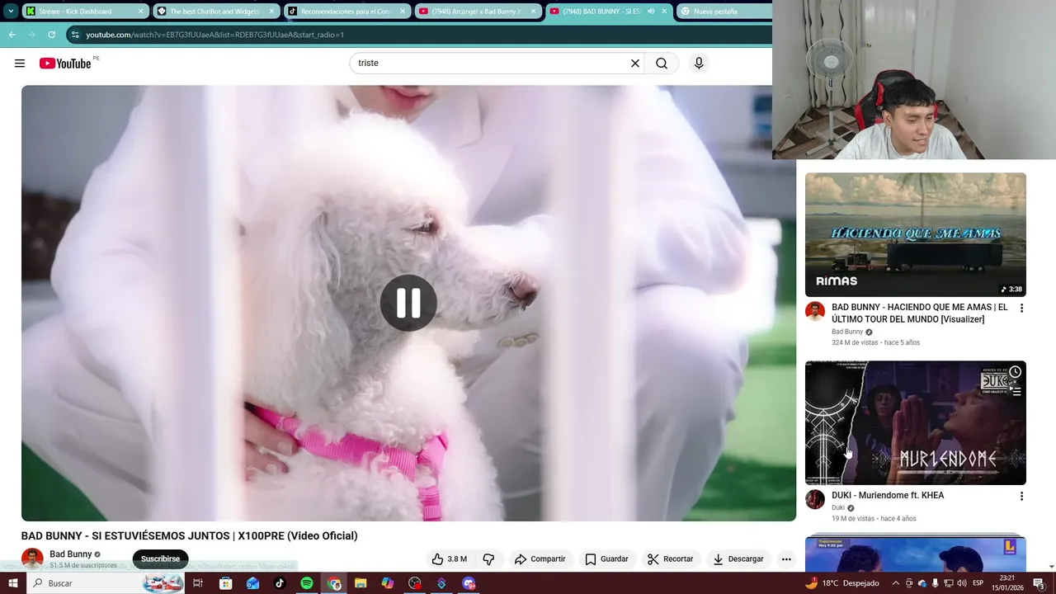The width and height of the screenshot is (1056, 594).
Task: Mute the playing Bad Bunny tab audio
Action: (651, 12)
